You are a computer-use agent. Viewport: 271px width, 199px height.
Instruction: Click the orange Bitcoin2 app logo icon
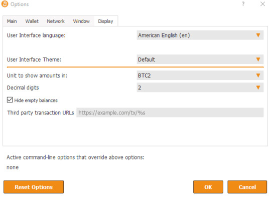(5, 4)
